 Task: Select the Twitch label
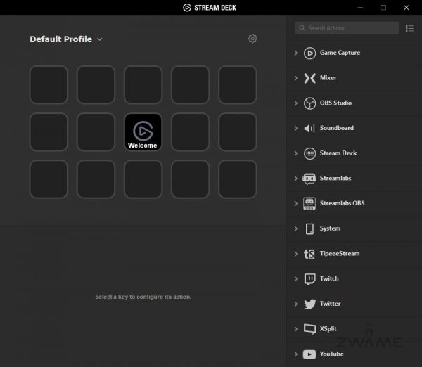click(x=329, y=278)
